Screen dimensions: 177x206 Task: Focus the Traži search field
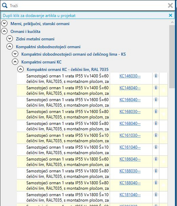point(88,6)
